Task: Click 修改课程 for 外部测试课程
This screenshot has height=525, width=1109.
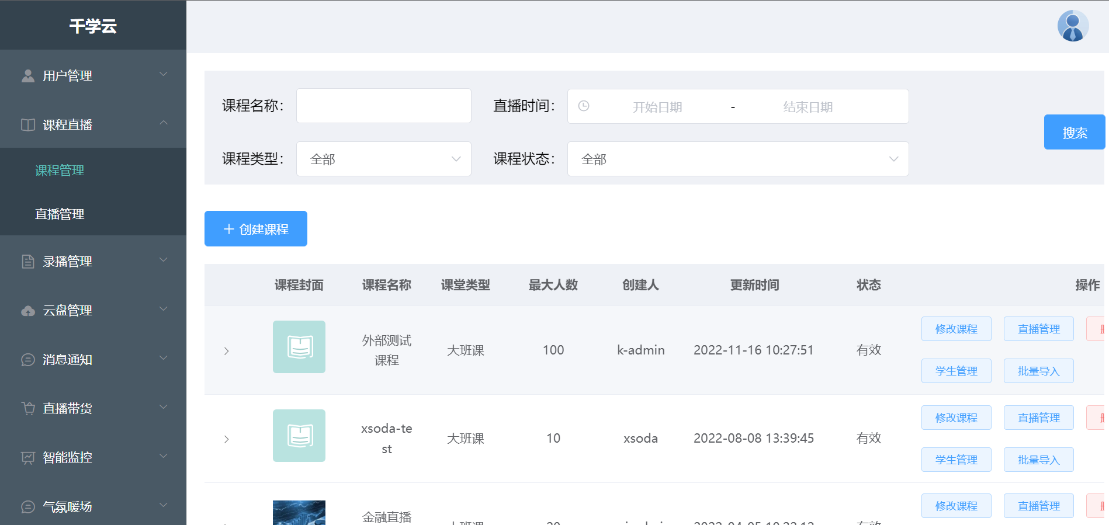Action: [x=956, y=329]
